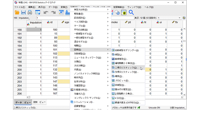201x121 pixels.
Task: Click processor status icon in status bar
Action: point(139,108)
